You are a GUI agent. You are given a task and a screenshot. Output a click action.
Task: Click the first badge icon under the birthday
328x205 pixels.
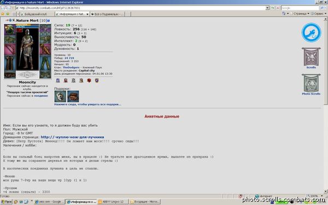click(58, 80)
